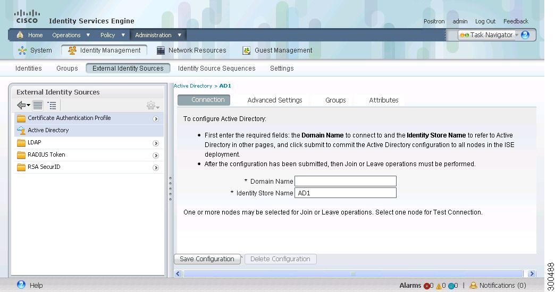Click the Notifications (0) text
555x292 pixels.
(x=502, y=285)
